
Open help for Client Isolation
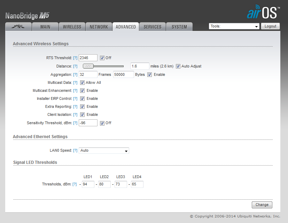75,114
